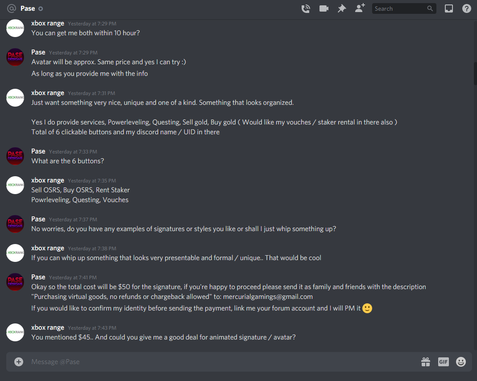The width and height of the screenshot is (477, 381).
Task: Click the magnifier icon in Search box
Action: point(430,8)
